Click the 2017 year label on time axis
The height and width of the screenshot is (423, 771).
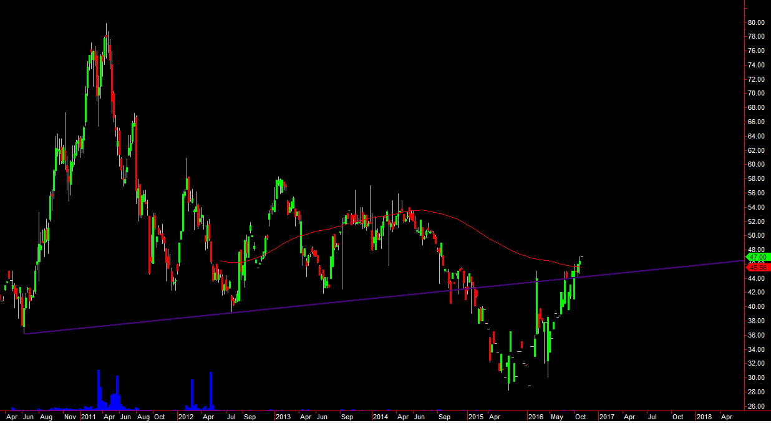(x=607, y=417)
